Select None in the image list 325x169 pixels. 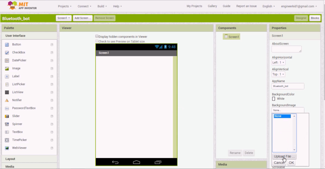[x=282, y=116]
